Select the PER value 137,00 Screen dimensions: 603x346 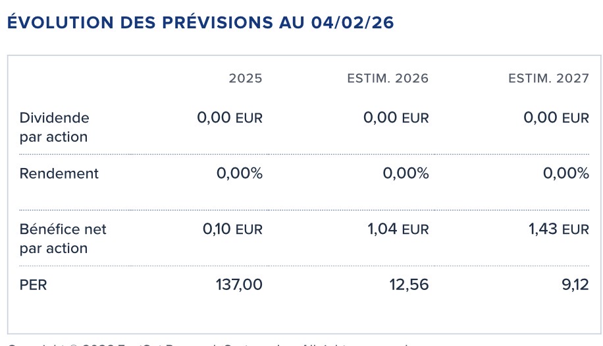239,285
